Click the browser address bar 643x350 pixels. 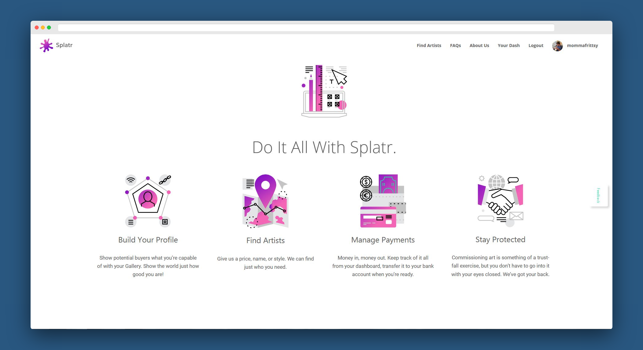[306, 28]
